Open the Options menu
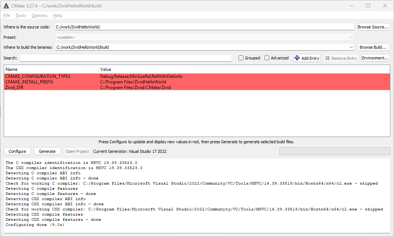Screen dimensions: 394x237 pos(40,16)
